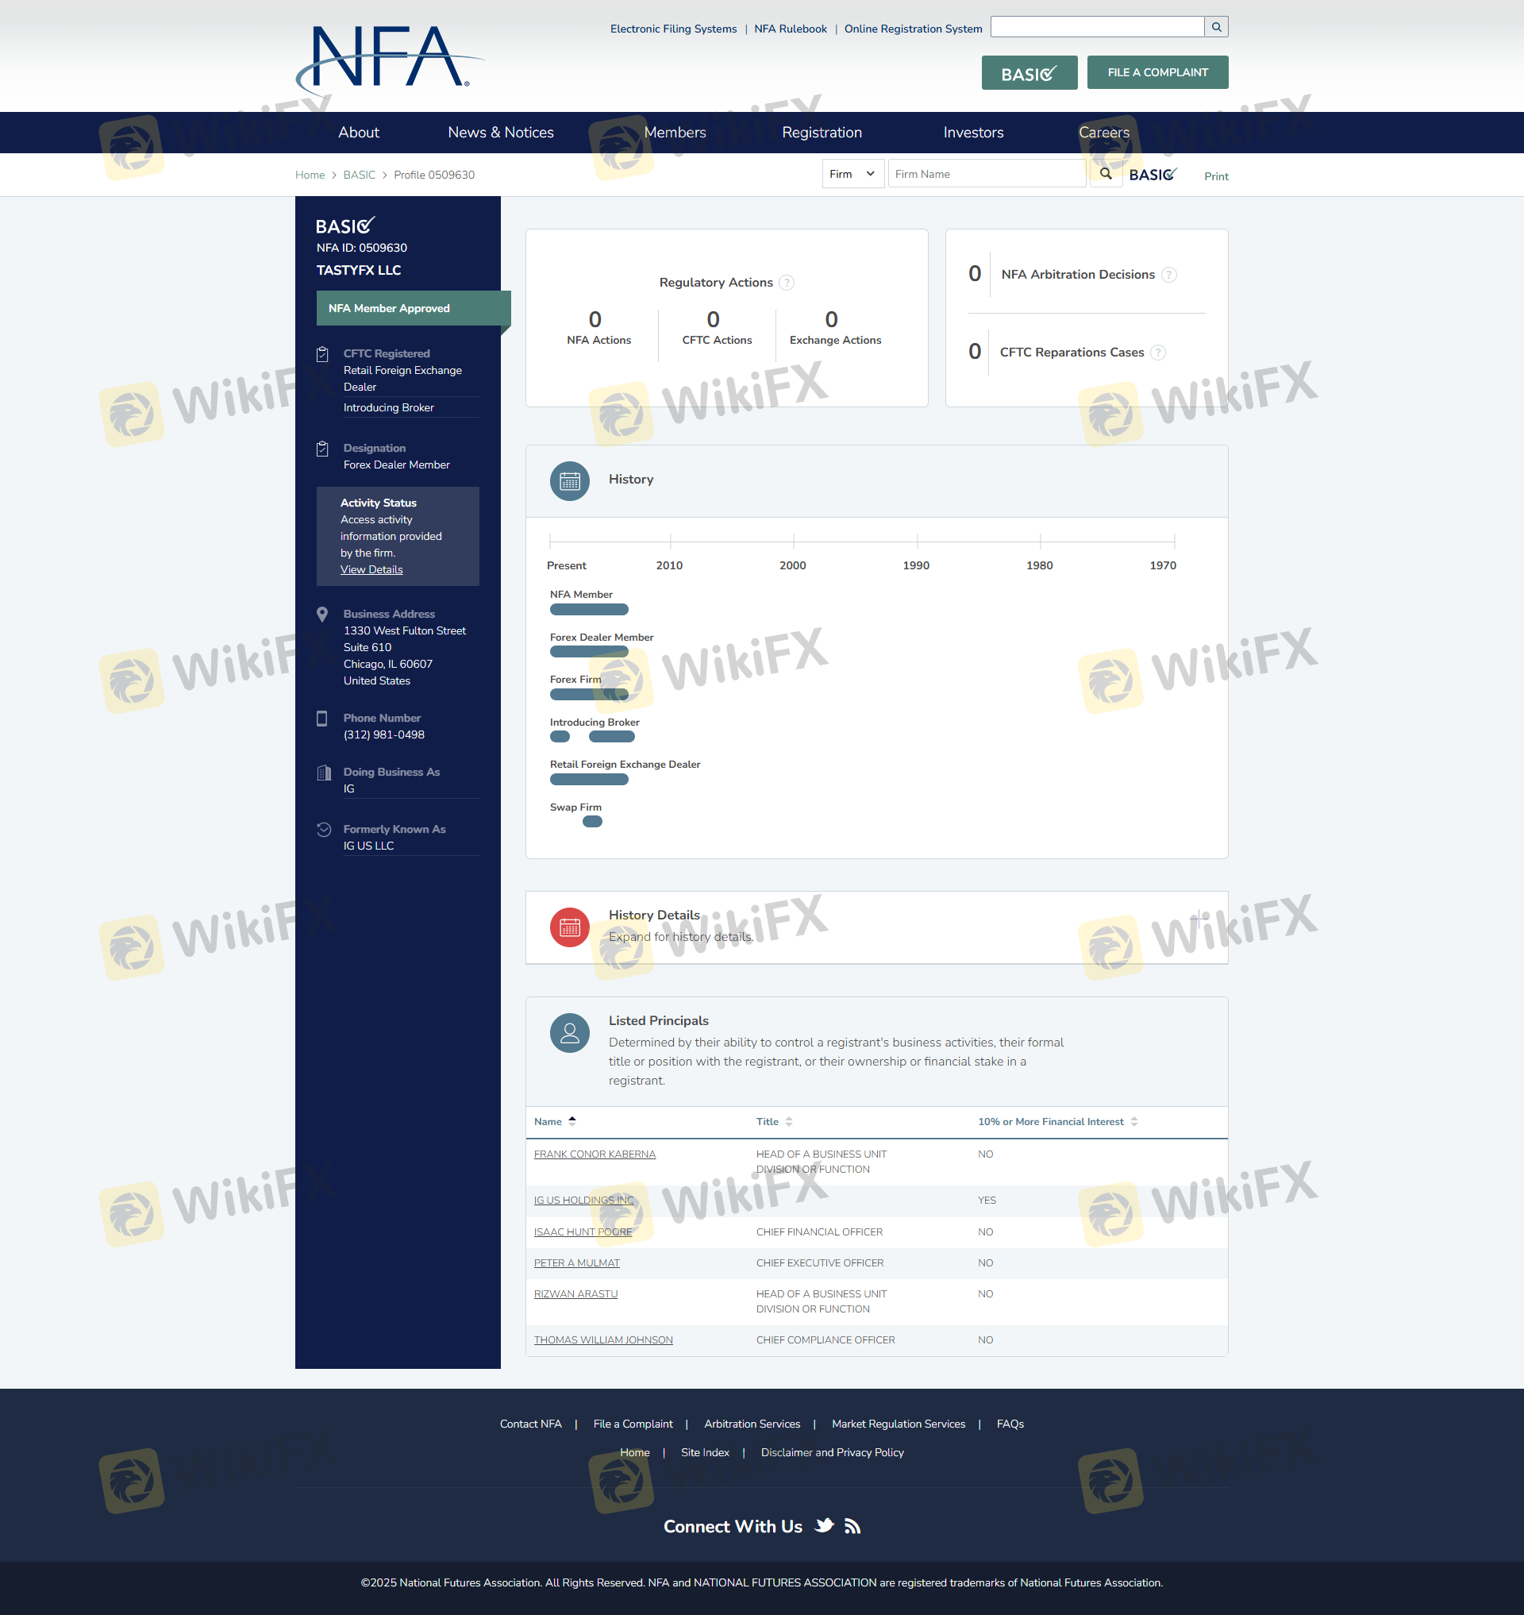This screenshot has height=1615, width=1524.
Task: Click CFTC Reparations Cases help icon
Action: [1158, 352]
